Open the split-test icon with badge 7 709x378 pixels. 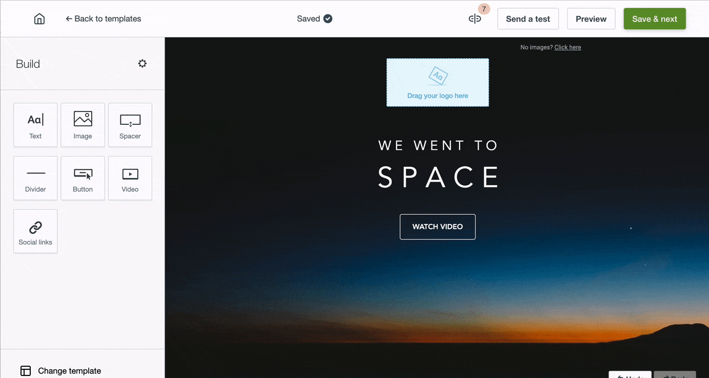pos(475,19)
